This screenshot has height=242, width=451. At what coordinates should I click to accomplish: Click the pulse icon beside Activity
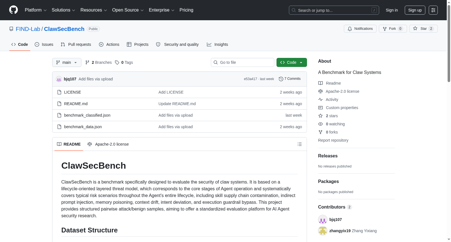(320, 99)
